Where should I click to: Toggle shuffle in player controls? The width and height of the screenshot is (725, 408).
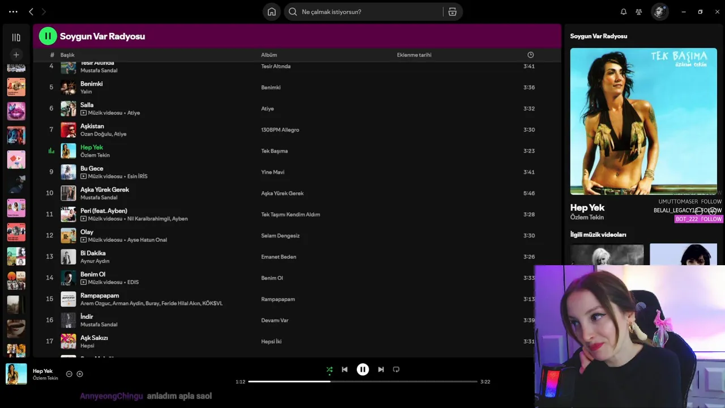tap(330, 369)
